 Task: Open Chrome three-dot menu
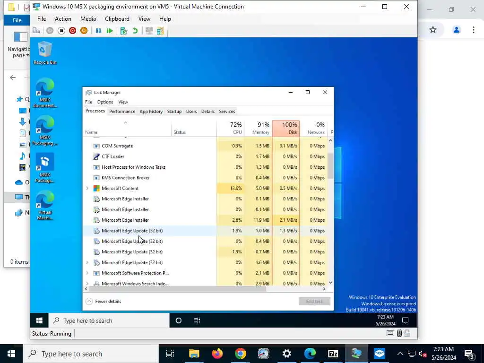pos(473,30)
